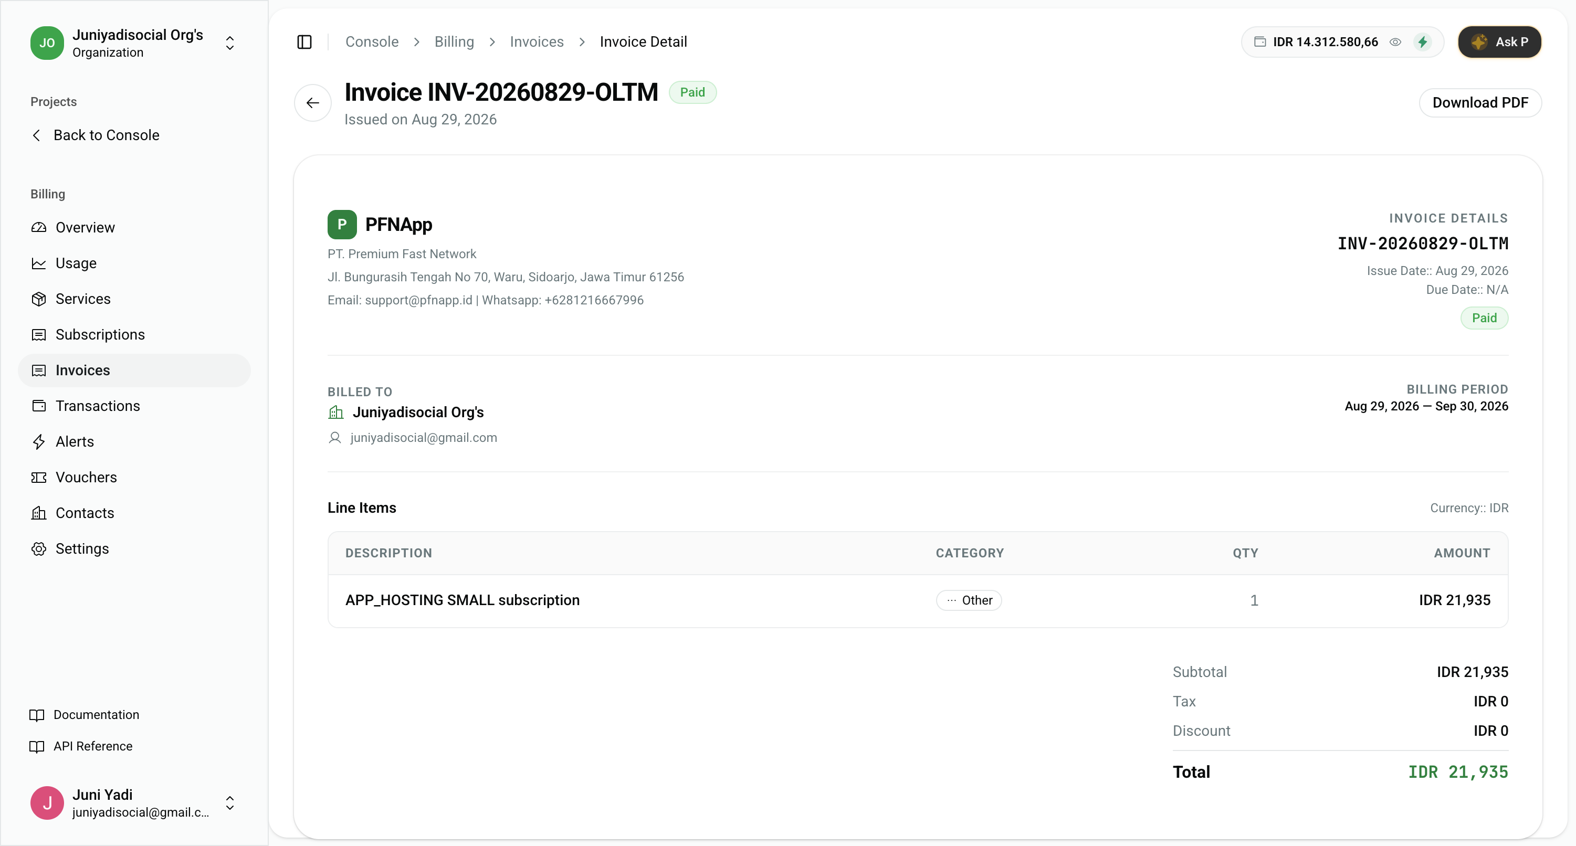Screen dimensions: 1576x846
Task: Click the Contacts building icon
Action: click(x=38, y=513)
